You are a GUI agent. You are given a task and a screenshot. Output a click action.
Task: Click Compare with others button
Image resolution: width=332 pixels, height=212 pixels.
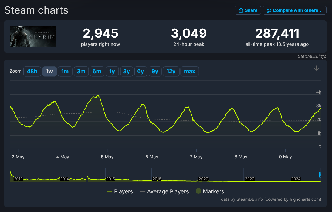tap(294, 10)
